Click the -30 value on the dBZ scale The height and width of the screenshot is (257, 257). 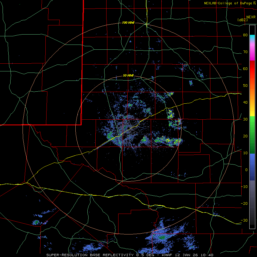(244, 220)
